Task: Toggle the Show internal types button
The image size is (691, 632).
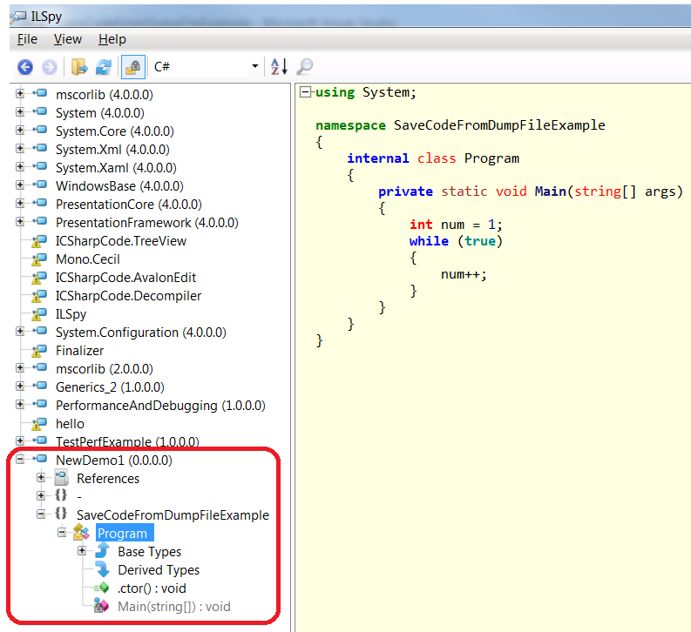Action: 133,67
